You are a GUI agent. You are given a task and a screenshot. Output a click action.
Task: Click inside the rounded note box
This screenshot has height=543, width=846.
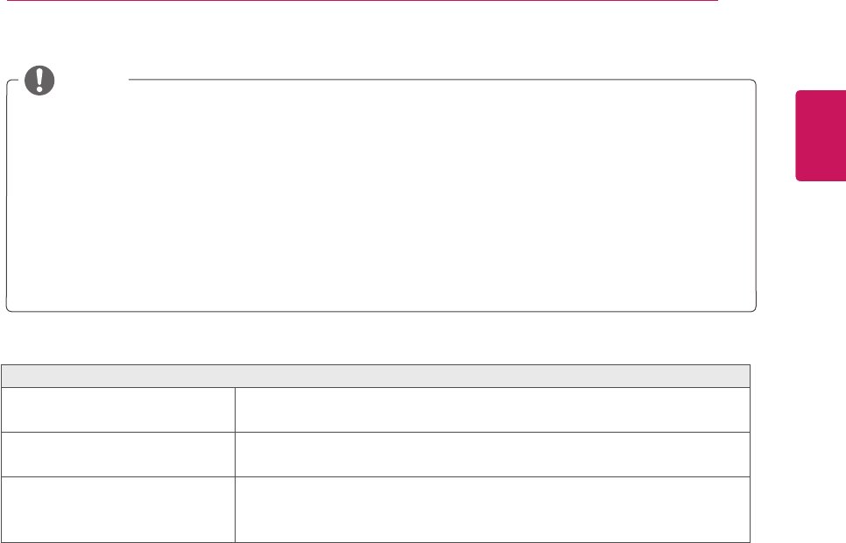[381, 197]
